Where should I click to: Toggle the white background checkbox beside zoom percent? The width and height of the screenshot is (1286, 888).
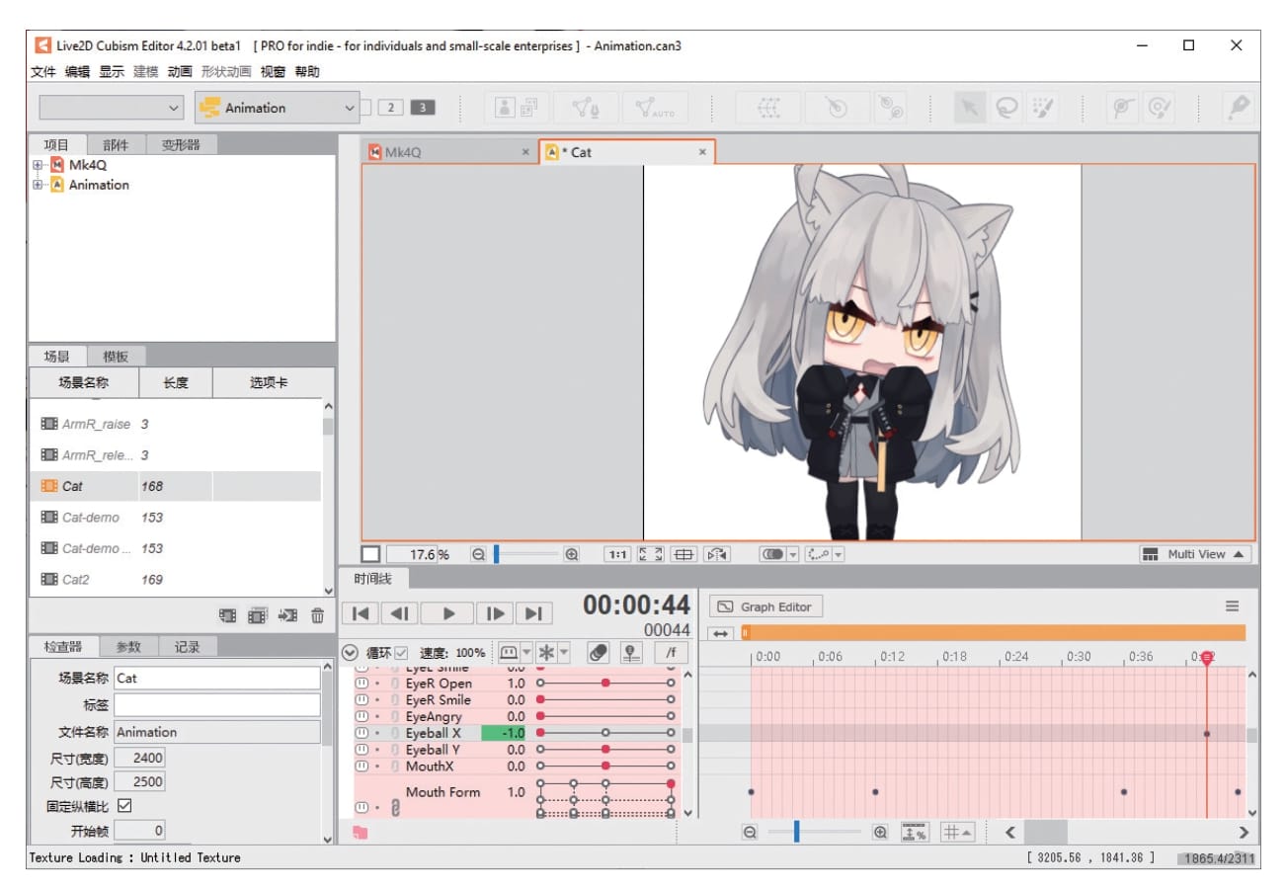coord(370,555)
